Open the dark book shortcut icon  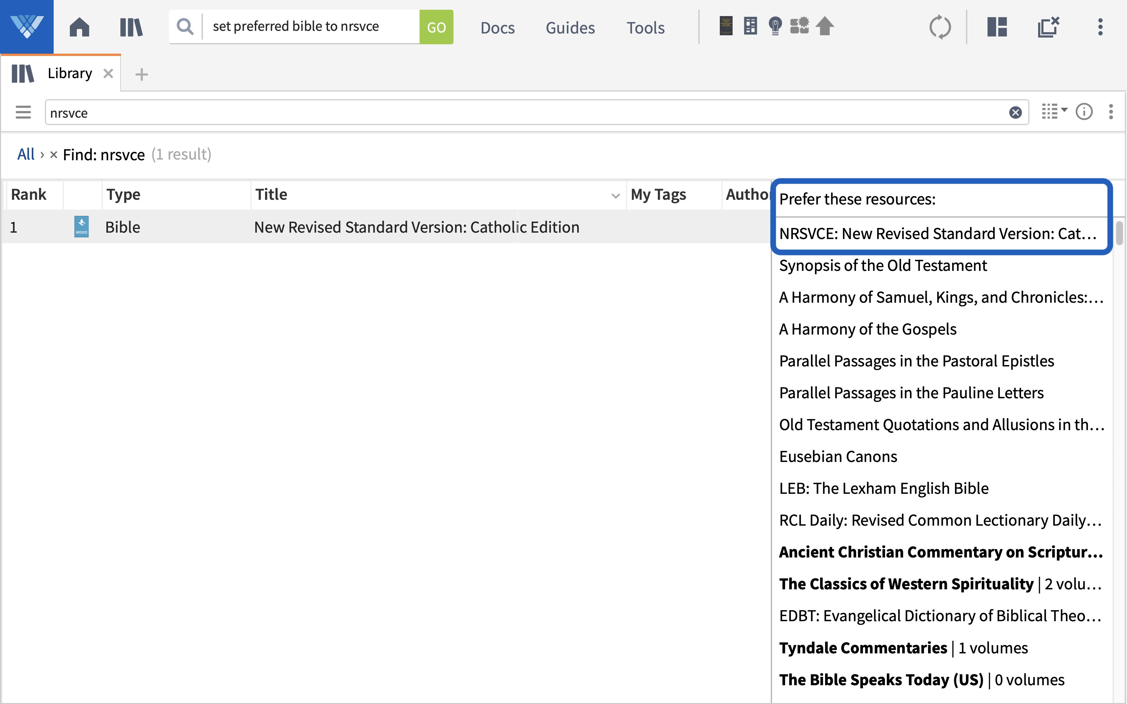point(726,26)
